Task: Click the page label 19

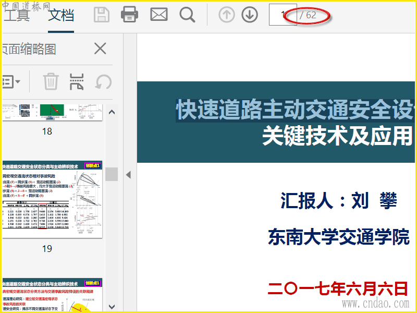Action: (x=47, y=249)
